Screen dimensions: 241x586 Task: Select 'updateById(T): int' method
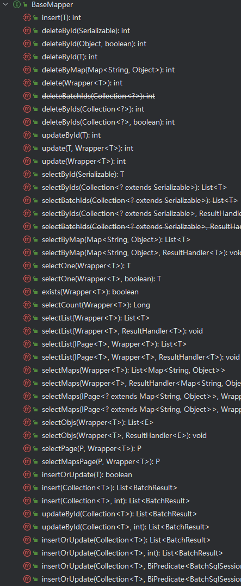pos(71,135)
